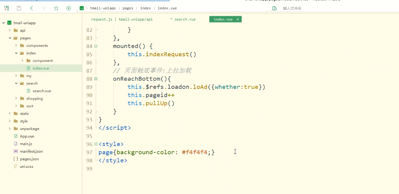
Task: Click the index.vue file icon in tree
Action: (x=28, y=68)
